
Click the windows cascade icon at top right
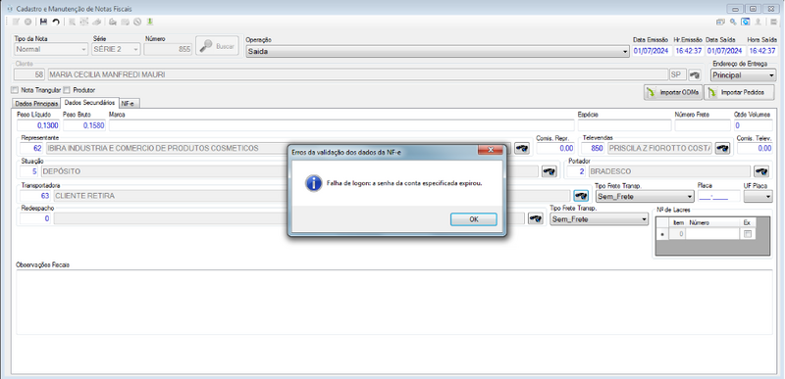720,22
